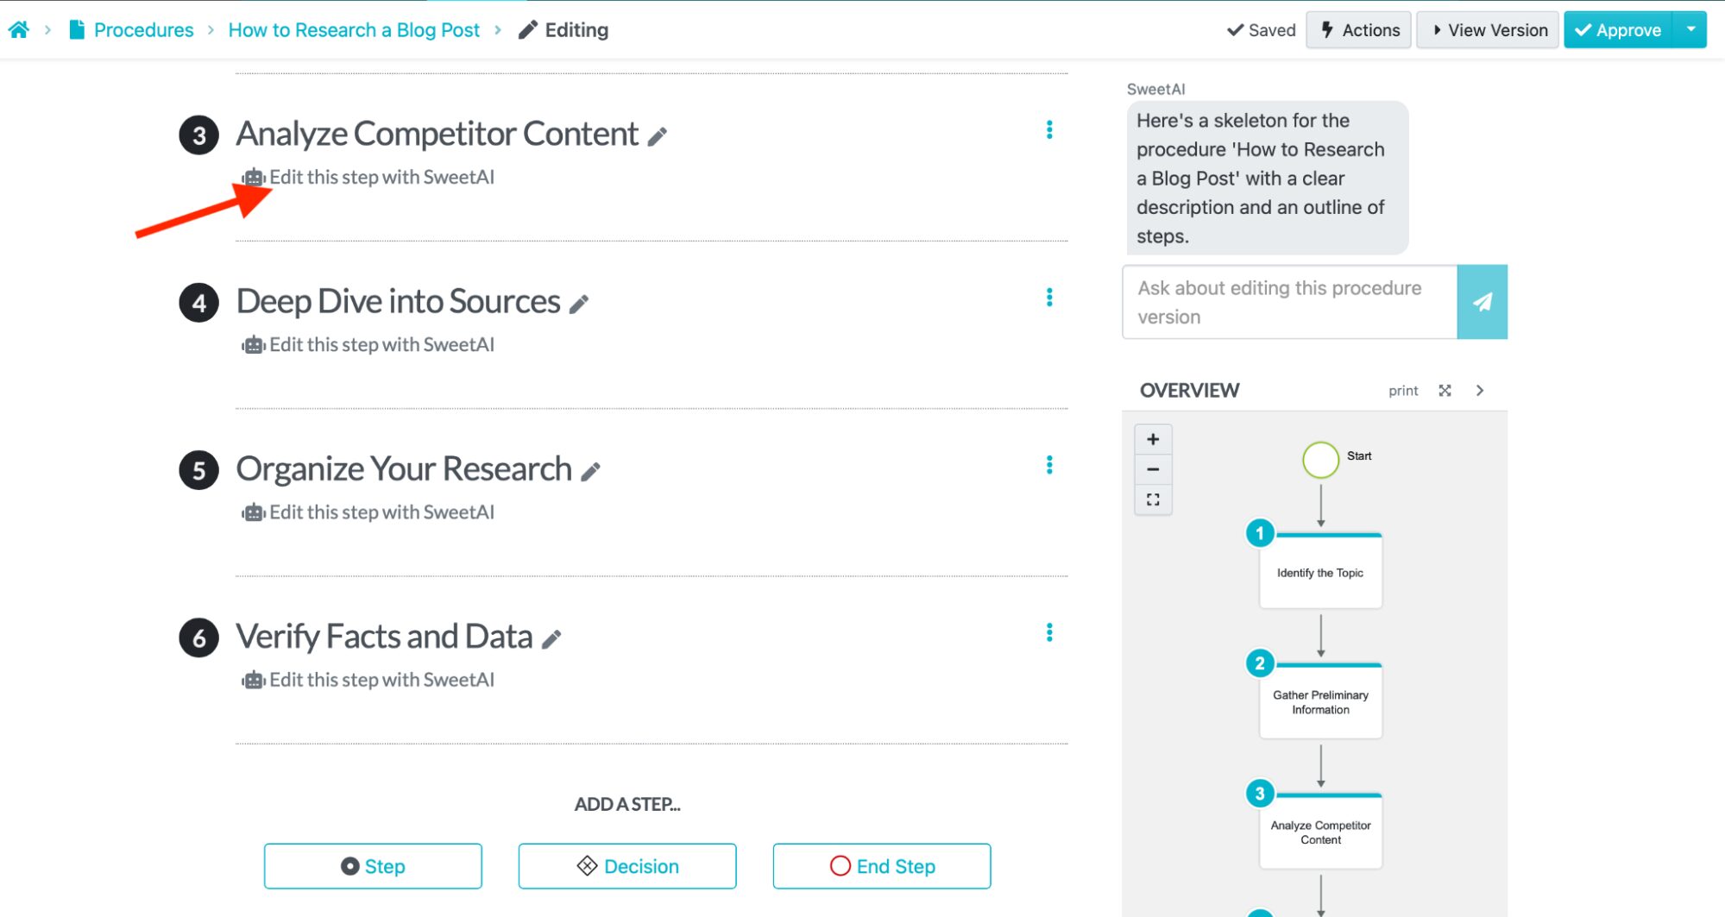
Task: Zoom out on the overview diagram
Action: 1153,469
